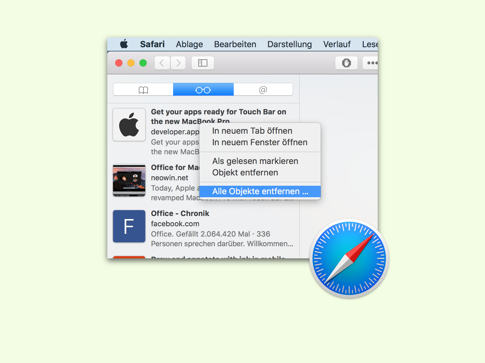Click the large Safari compass icon
The height and width of the screenshot is (363, 485).
click(x=349, y=258)
